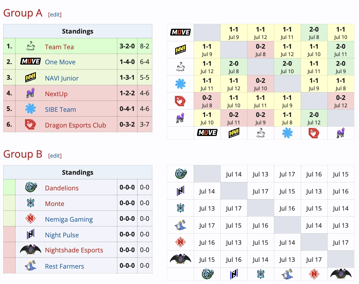Click the Night Pulse logo in Group B standings
The height and width of the screenshot is (284, 359).
(30, 234)
